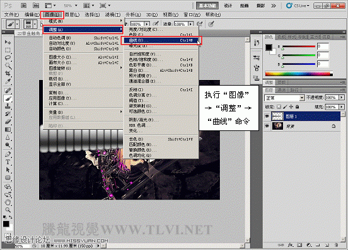This screenshot has width=348, height=250.
Task: Switch to the 设计 Design workspace
Action: click(228, 6)
